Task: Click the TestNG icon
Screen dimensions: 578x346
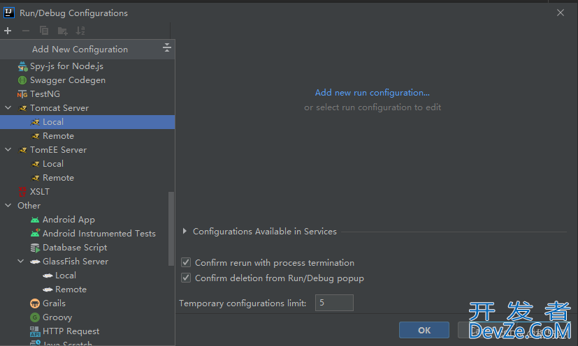Action: [x=22, y=94]
